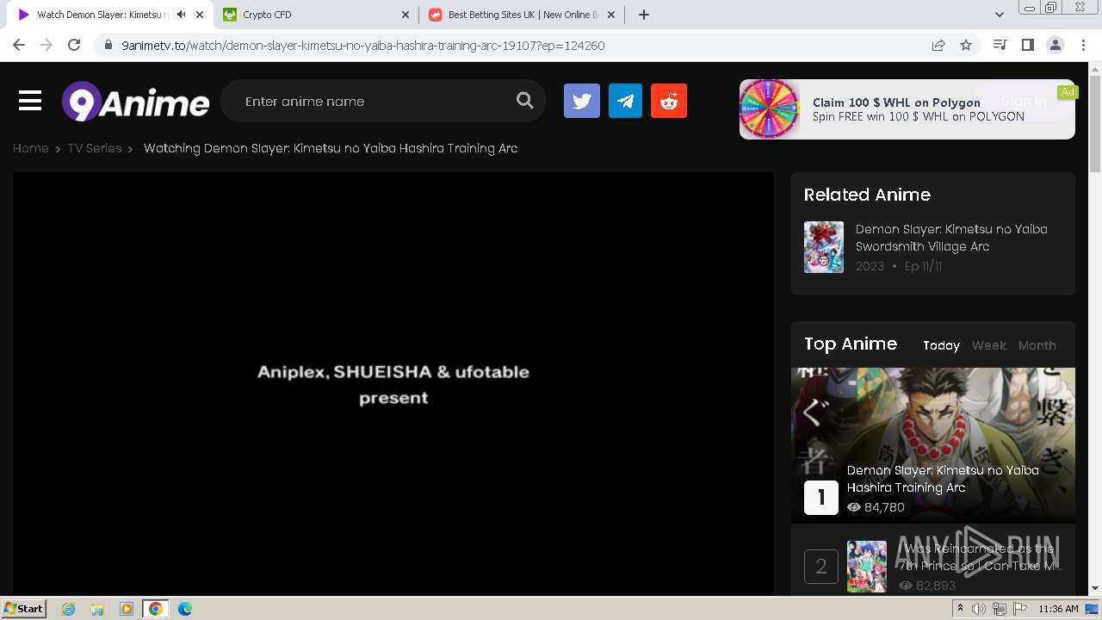1102x620 pixels.
Task: Click the volume icon in system tray
Action: click(979, 609)
